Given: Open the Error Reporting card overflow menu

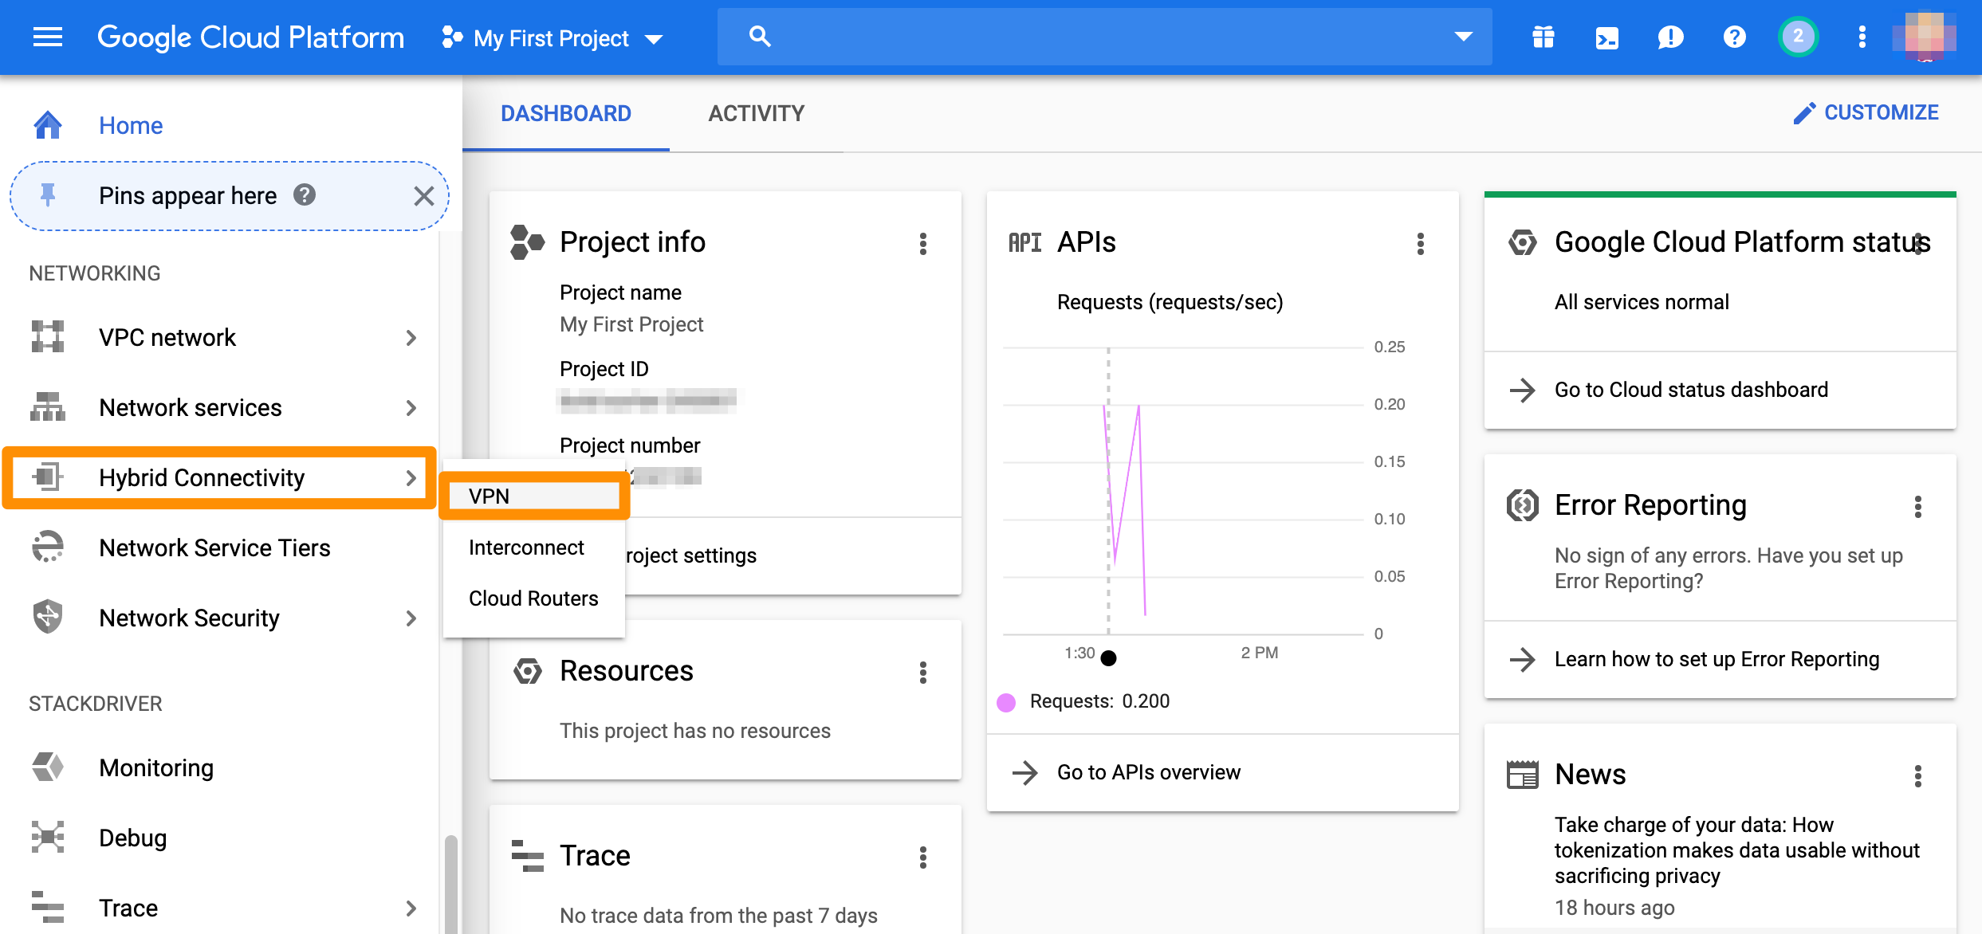Looking at the screenshot, I should pyautogui.click(x=1918, y=506).
